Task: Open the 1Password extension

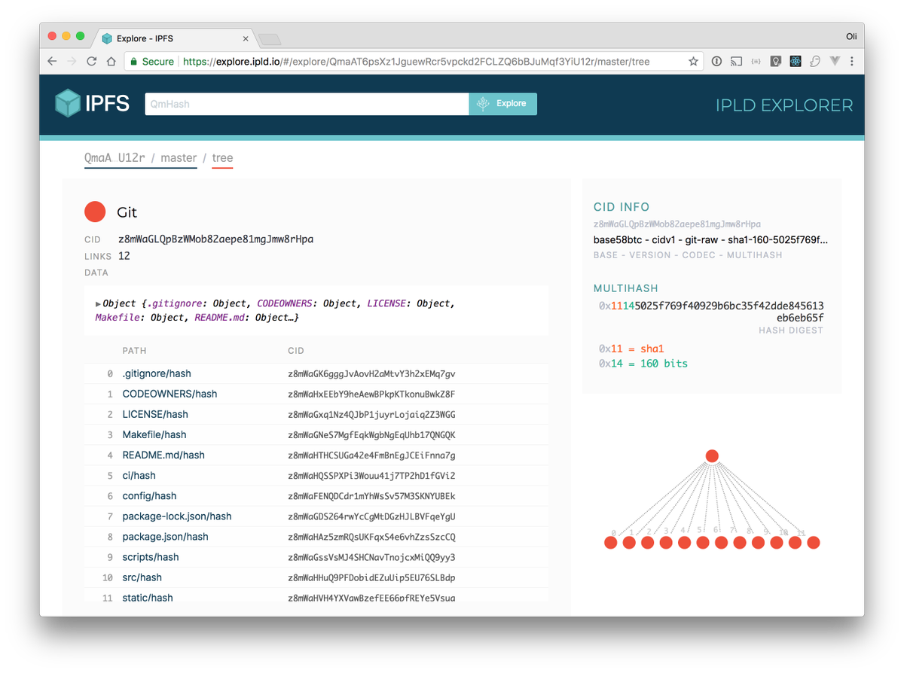Action: click(716, 62)
